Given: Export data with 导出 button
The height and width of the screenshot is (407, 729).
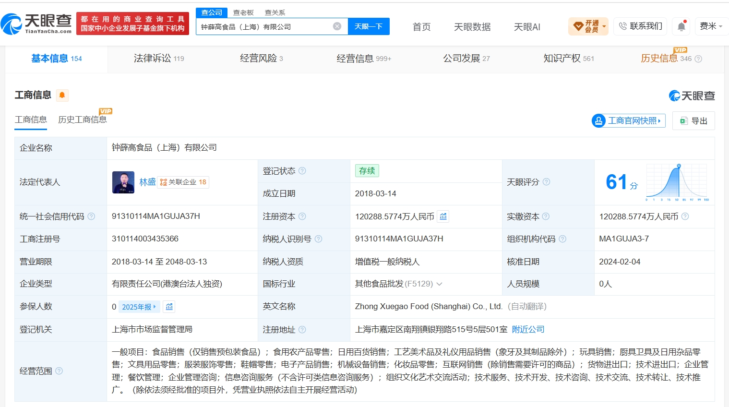Looking at the screenshot, I should (x=693, y=121).
